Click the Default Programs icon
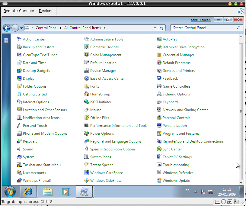 (x=159, y=63)
